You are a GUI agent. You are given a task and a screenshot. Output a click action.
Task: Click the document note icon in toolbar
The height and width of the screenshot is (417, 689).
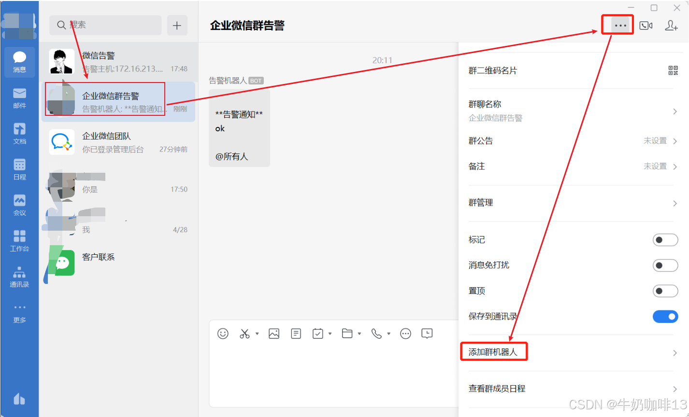coord(296,334)
